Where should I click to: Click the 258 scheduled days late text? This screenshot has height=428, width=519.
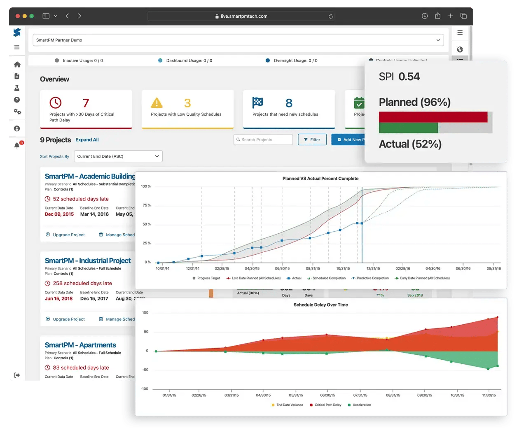click(x=82, y=283)
